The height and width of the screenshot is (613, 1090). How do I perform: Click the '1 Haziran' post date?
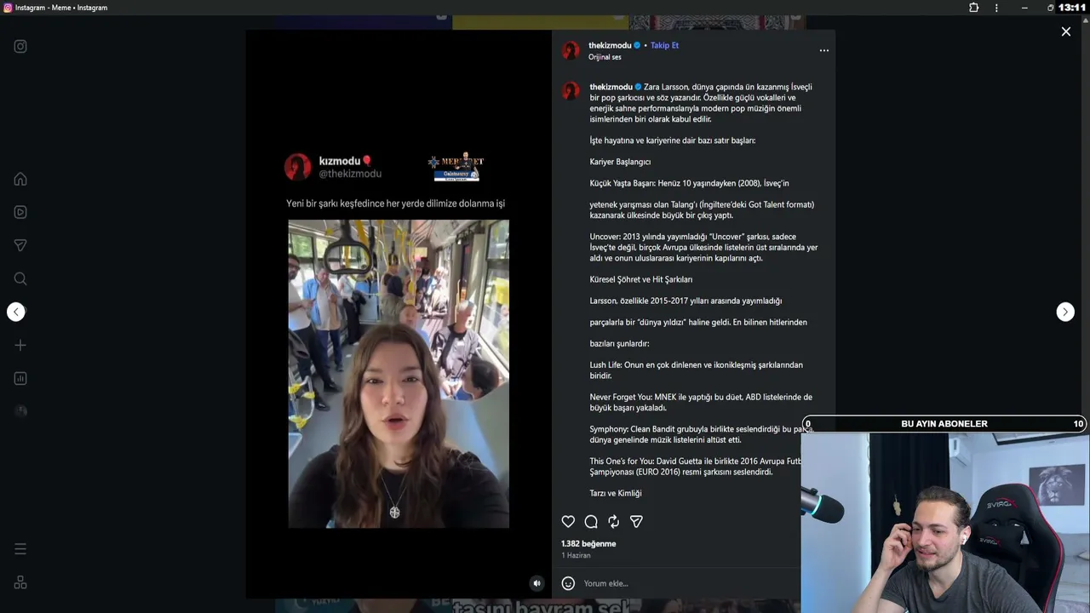pyautogui.click(x=576, y=556)
